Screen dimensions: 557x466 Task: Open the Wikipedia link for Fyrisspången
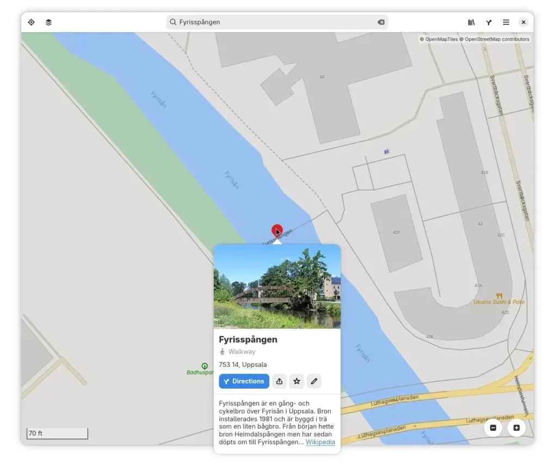click(x=320, y=442)
